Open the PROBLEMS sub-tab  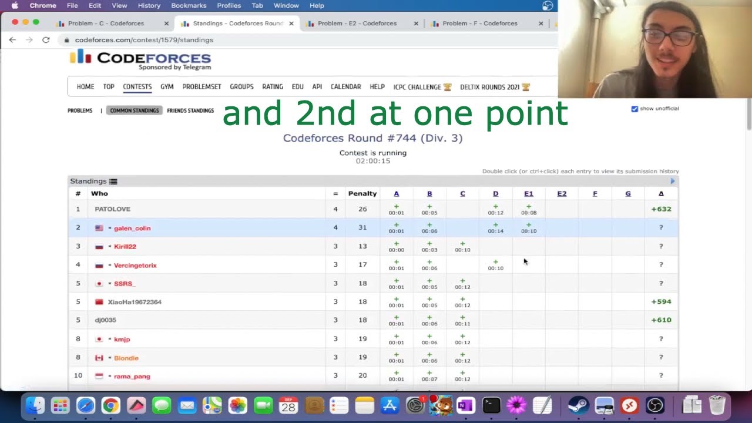click(80, 110)
